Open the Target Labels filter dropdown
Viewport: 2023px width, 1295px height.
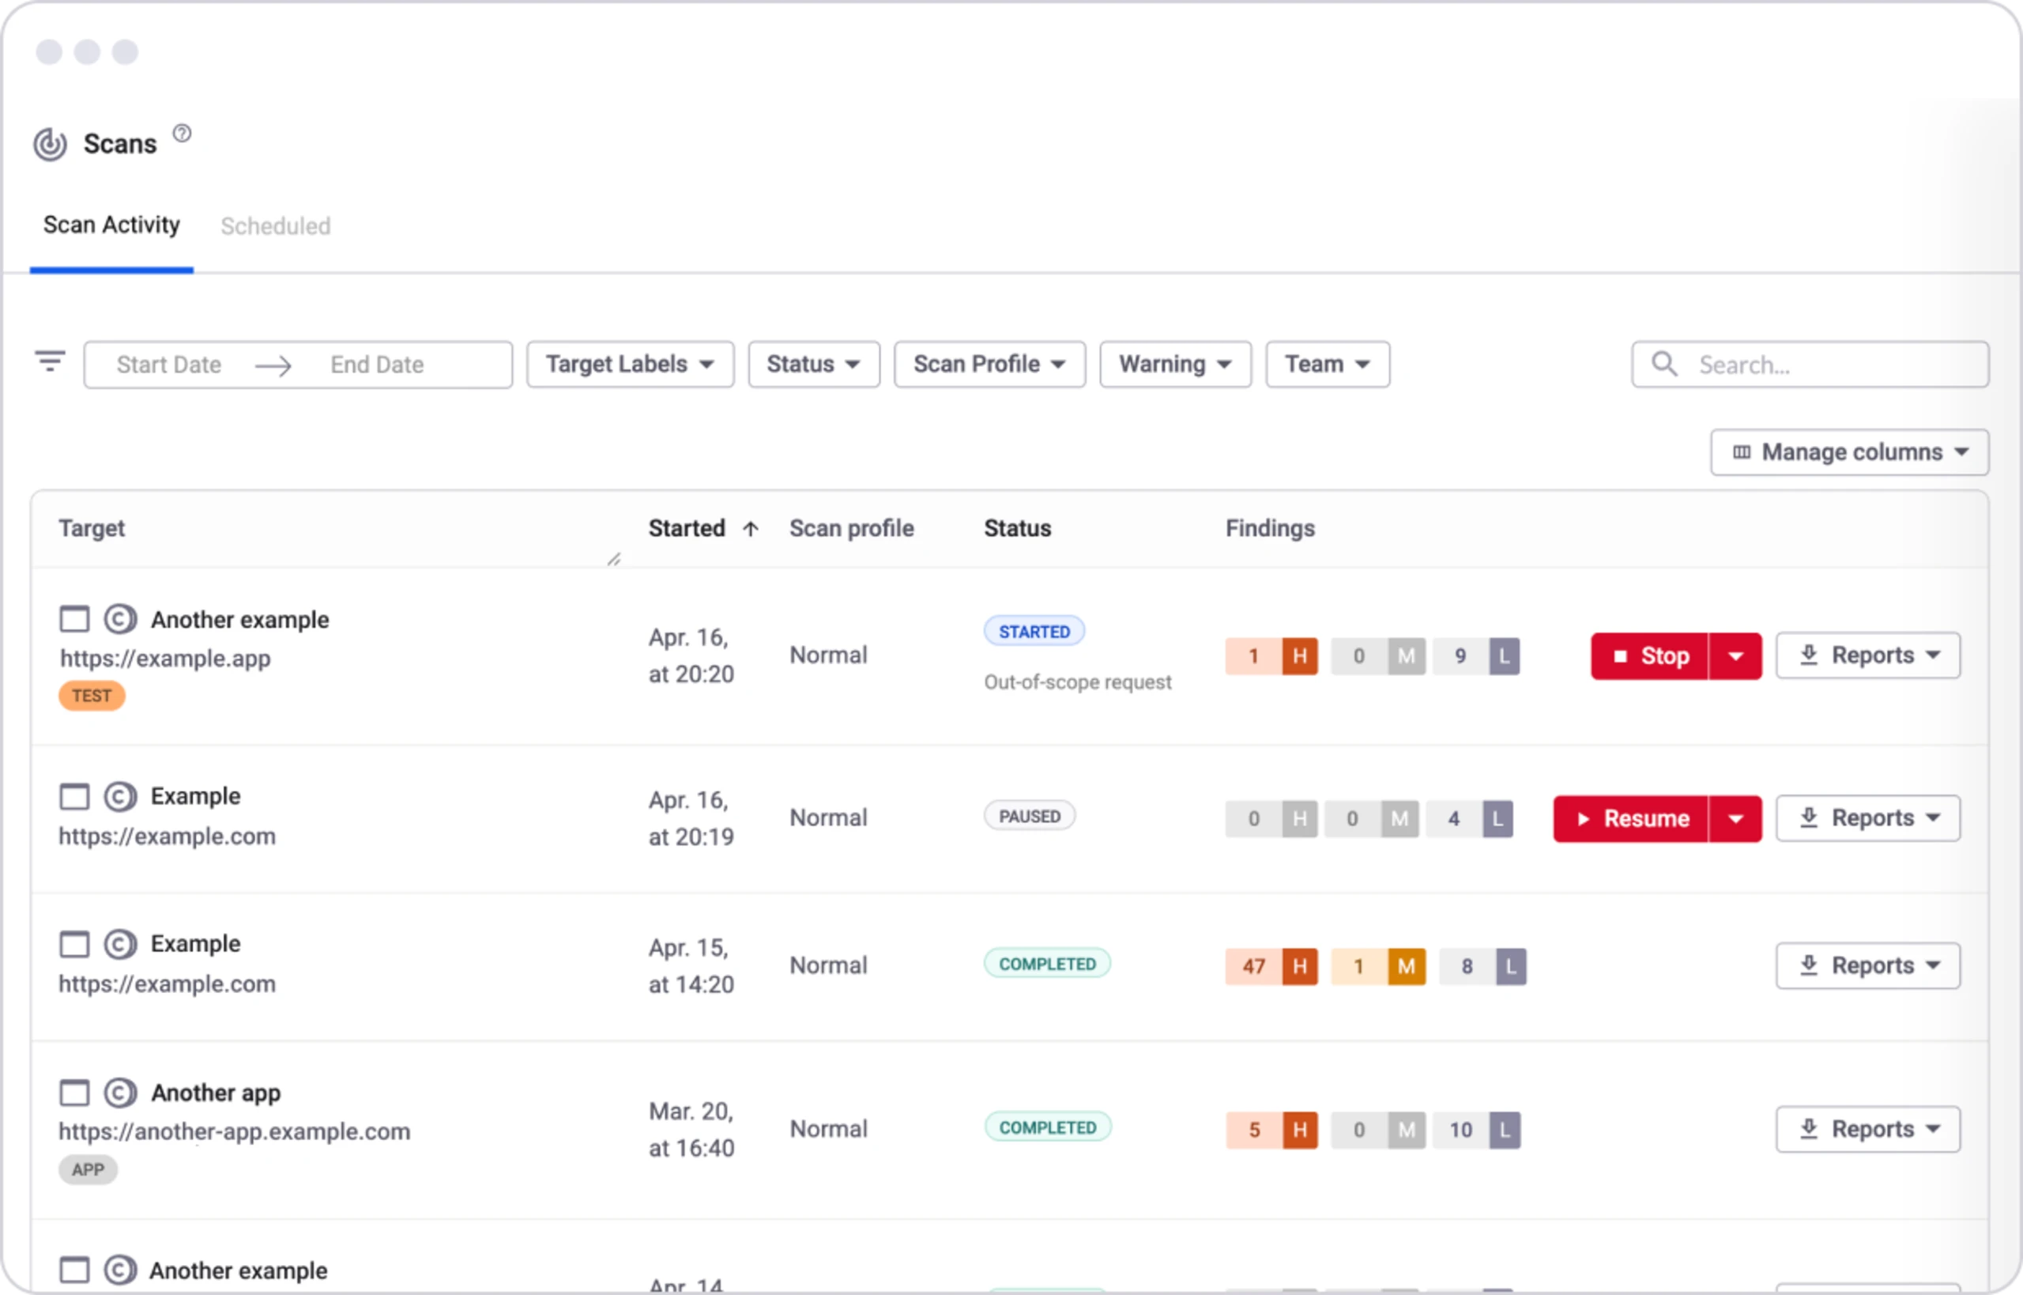pos(630,364)
